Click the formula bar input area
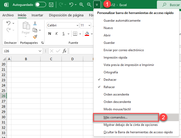The image size is (181, 138). point(81,51)
